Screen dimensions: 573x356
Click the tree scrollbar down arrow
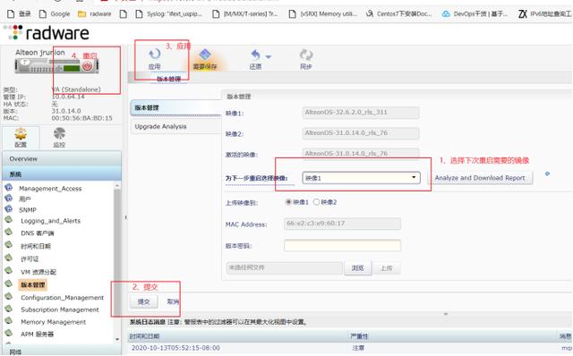[117, 339]
